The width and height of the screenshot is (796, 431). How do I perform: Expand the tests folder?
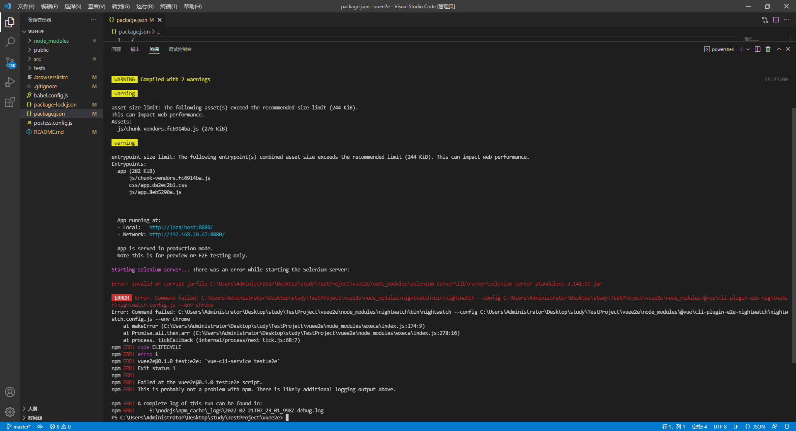point(61,68)
